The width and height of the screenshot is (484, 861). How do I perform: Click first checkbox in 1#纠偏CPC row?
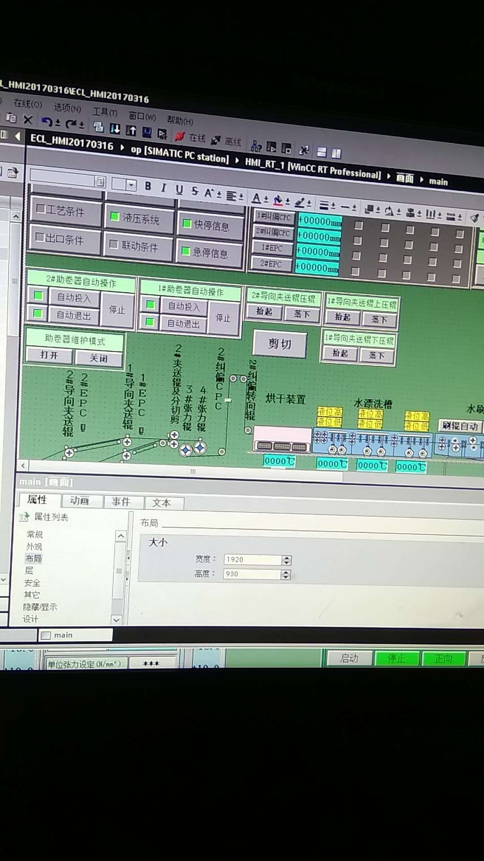pyautogui.click(x=359, y=226)
